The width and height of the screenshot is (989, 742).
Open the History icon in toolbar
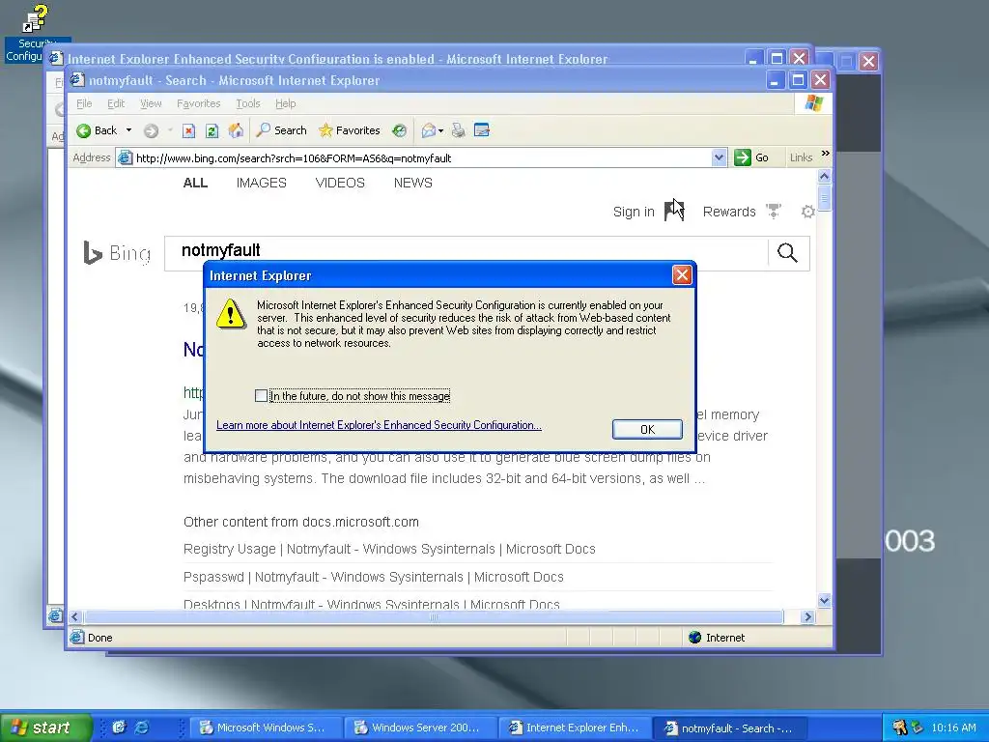click(x=399, y=130)
